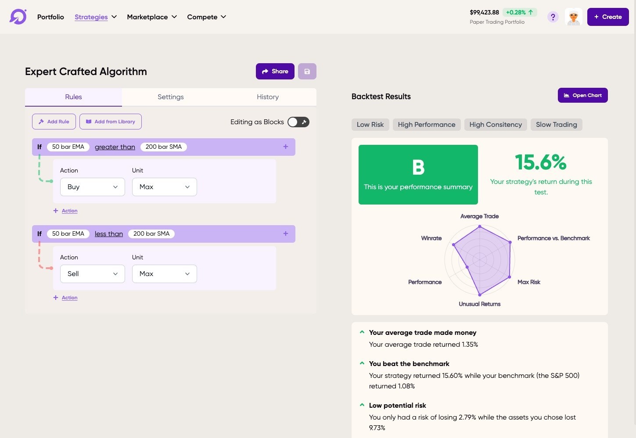Click the Add from Library button
The image size is (636, 438).
[x=111, y=122]
